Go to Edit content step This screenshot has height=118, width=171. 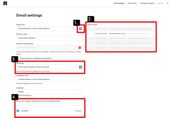click(x=132, y=3)
